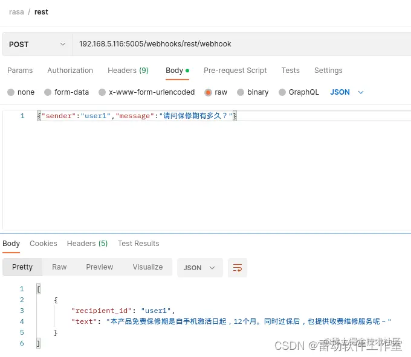Click the "sender" key in request body
411x357 pixels.
(59, 116)
